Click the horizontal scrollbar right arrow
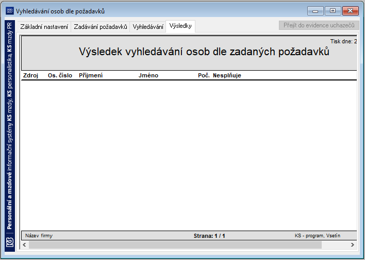 tap(353, 245)
